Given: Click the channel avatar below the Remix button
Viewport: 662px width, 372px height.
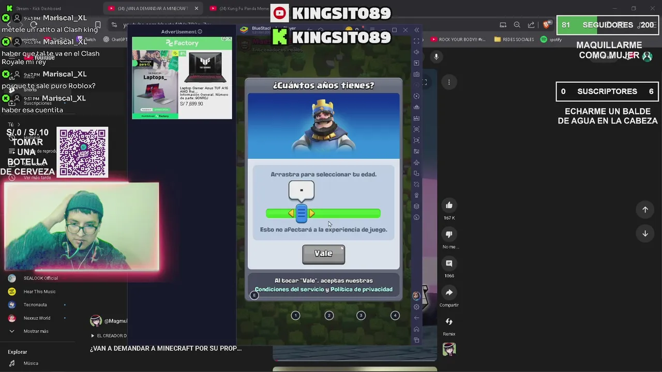Looking at the screenshot, I should click(x=449, y=349).
